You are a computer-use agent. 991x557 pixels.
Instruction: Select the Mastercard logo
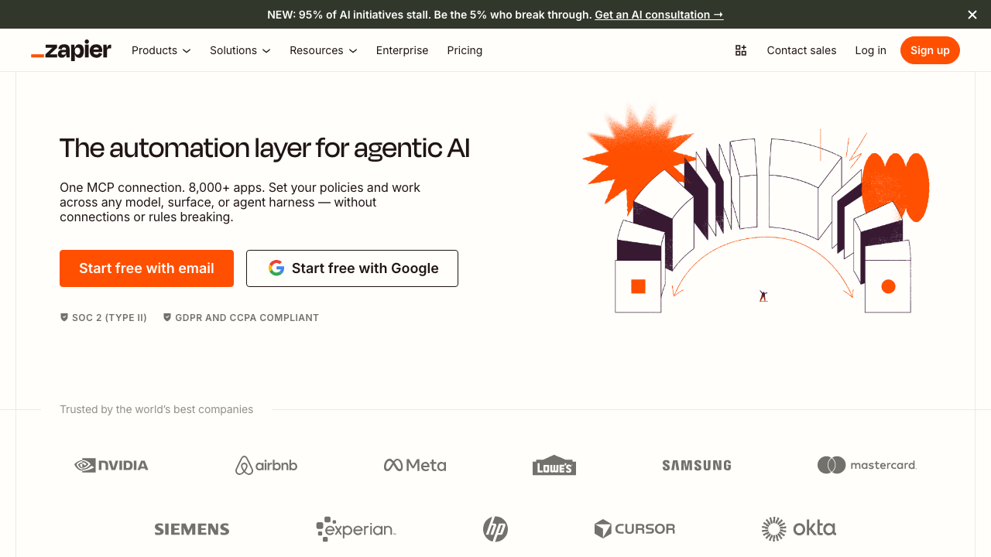(866, 465)
